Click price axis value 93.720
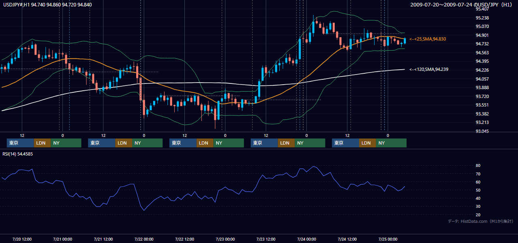Viewport: 518px width, 243px height. click(482, 96)
